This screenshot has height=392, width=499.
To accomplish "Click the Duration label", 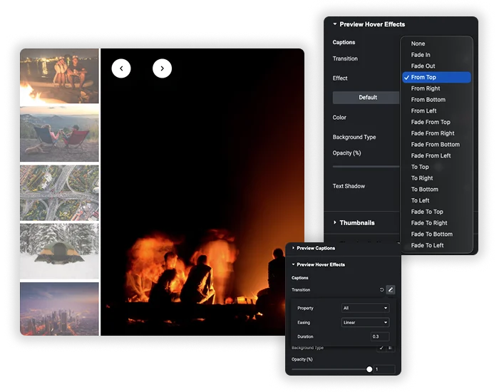I will [305, 336].
